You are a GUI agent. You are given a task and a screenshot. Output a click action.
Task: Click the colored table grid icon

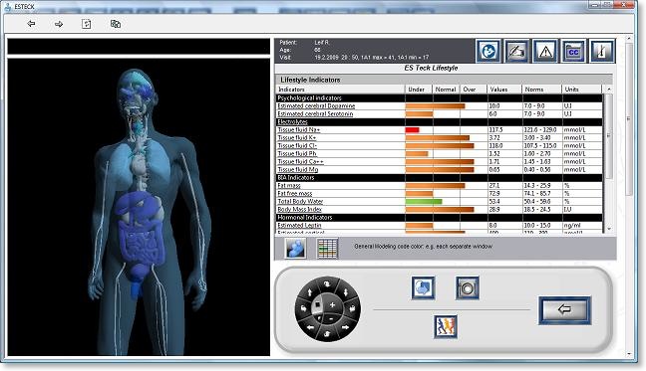click(328, 248)
